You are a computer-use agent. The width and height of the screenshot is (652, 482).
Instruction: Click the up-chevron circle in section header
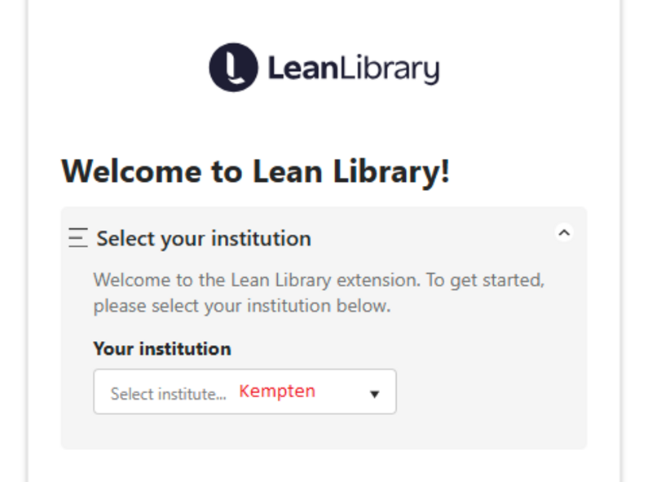[564, 233]
